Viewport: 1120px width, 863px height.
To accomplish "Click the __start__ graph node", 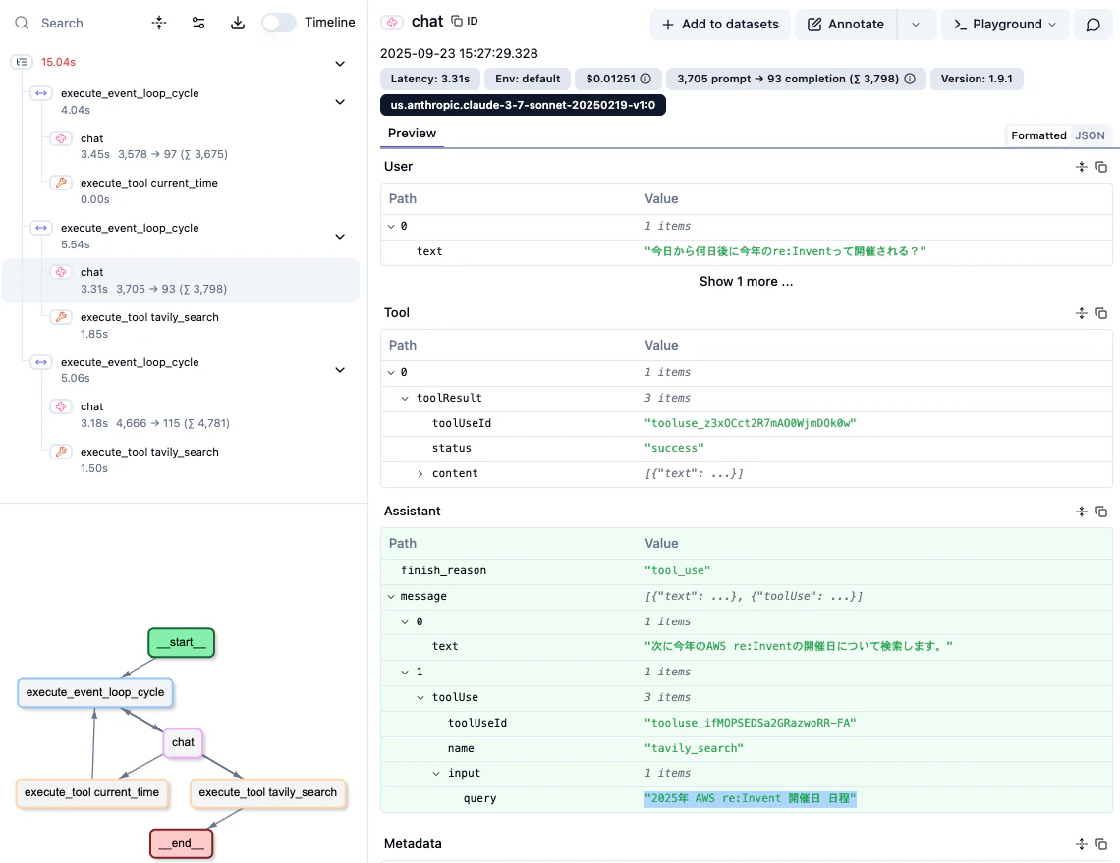I will pos(182,642).
